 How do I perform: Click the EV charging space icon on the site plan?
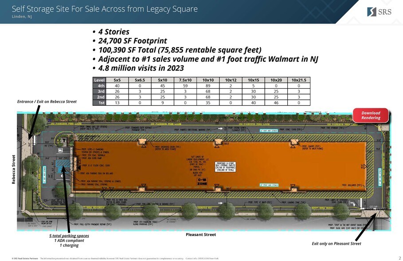coord(60,150)
